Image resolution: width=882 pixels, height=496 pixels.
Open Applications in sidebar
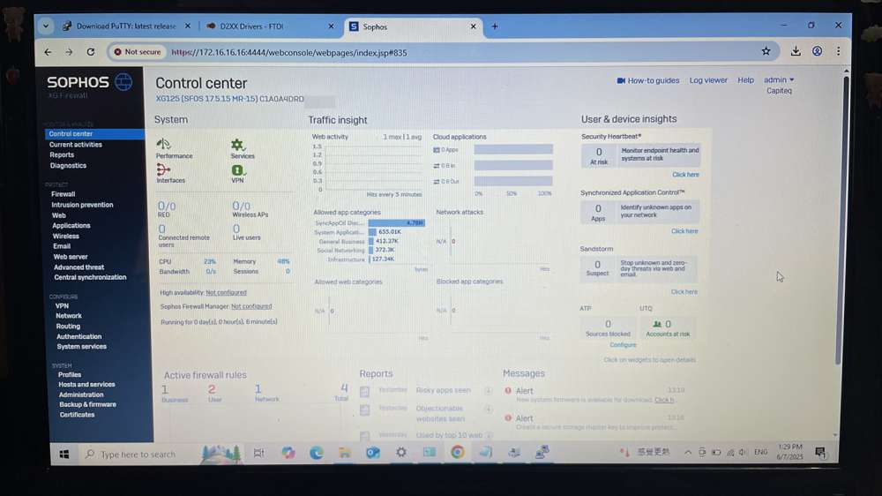point(71,226)
